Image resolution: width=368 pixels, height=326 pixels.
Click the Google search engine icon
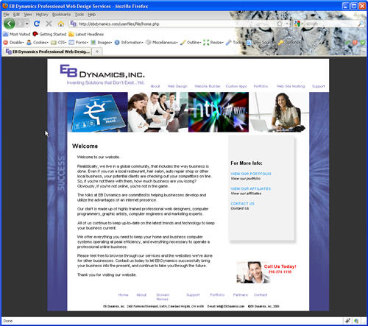(297, 24)
